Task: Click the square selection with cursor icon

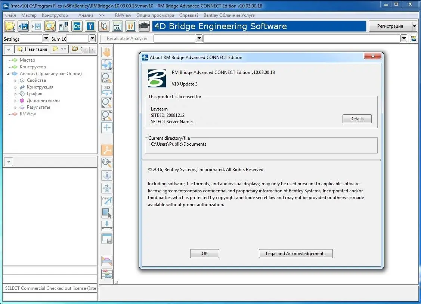Action: tap(107, 213)
